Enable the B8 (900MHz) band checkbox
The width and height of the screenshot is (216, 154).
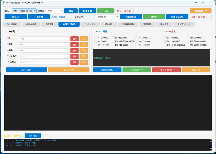96,41
